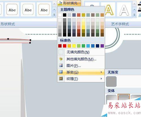The height and width of the screenshot is (117, 141).
Task: Apply the third dashed Abc shape style
Action: point(44,10)
